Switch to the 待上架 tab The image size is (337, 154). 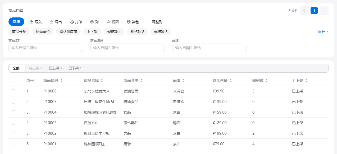pos(35,68)
